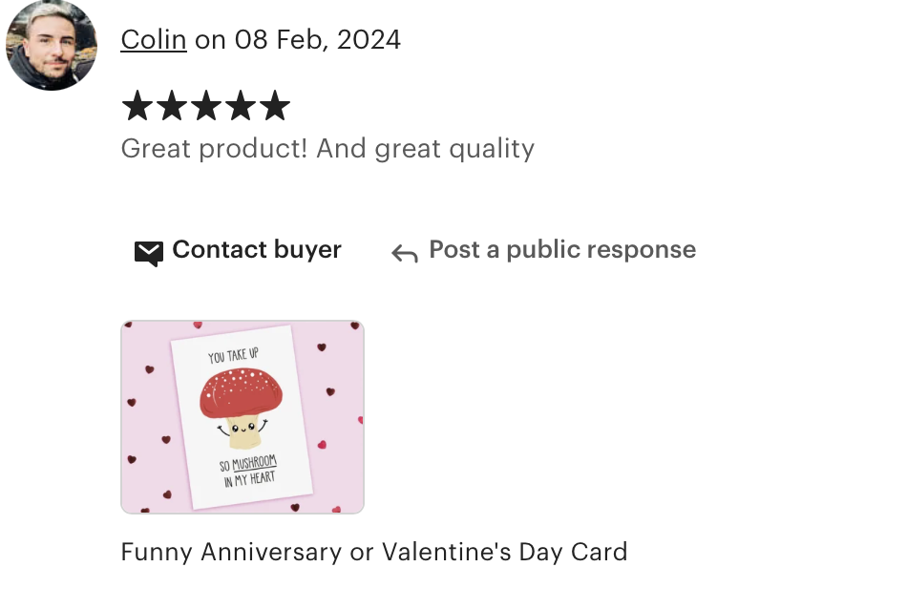Open Funny Anniversary or Valentine's Day Card title
The image size is (907, 609).
[x=374, y=552]
